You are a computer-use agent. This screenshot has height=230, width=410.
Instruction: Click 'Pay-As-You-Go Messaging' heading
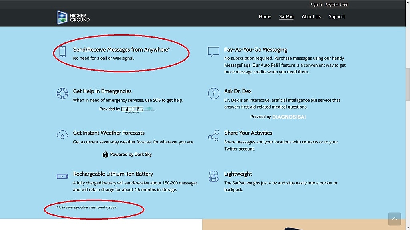coord(256,50)
